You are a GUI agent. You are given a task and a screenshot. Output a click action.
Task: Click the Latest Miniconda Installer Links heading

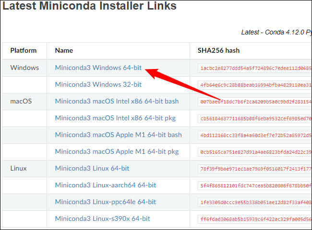(89, 5)
